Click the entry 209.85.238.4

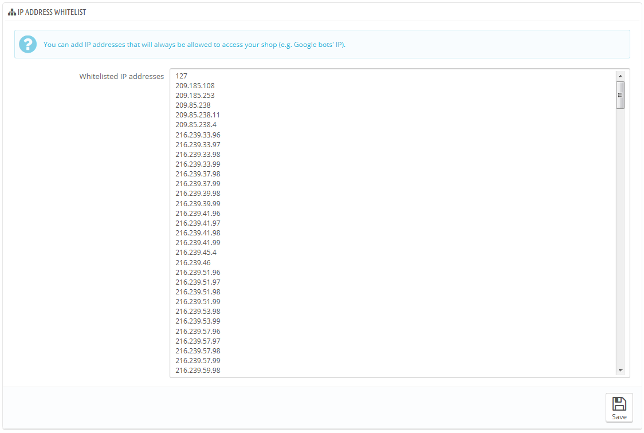[196, 125]
